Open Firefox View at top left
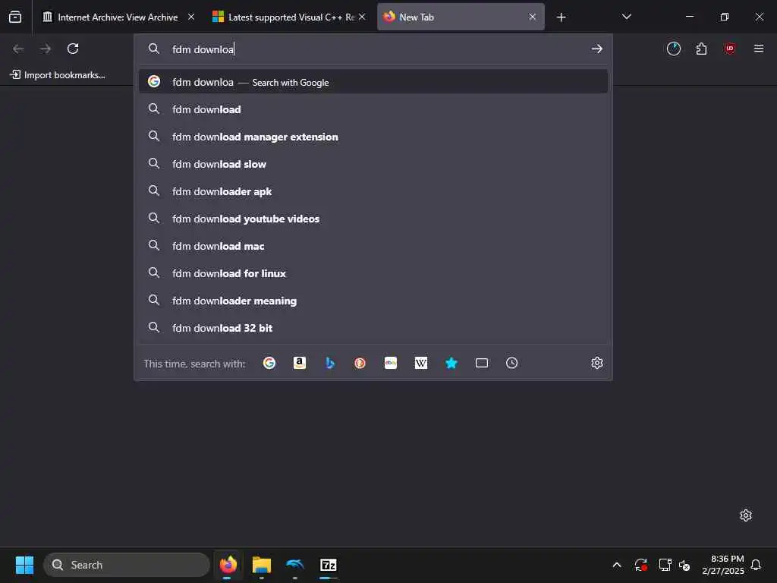This screenshot has height=583, width=777. [15, 17]
